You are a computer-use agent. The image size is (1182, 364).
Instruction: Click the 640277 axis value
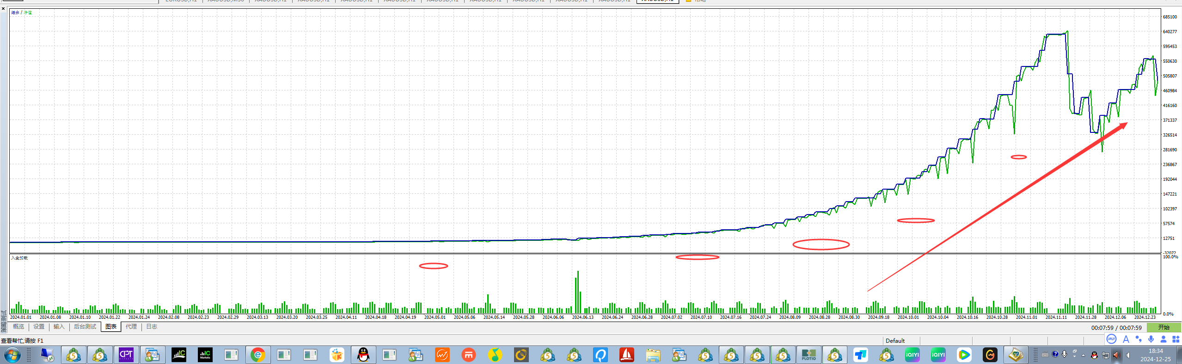click(x=1170, y=32)
